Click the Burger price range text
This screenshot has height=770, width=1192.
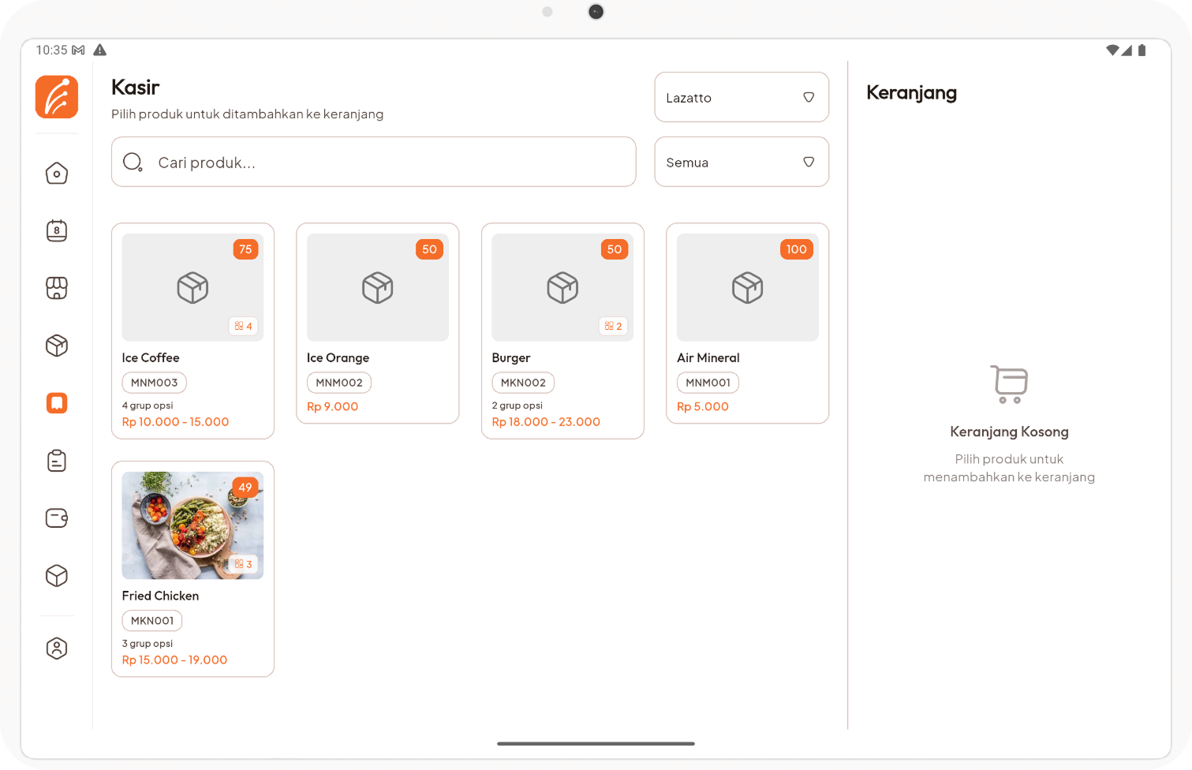click(546, 422)
